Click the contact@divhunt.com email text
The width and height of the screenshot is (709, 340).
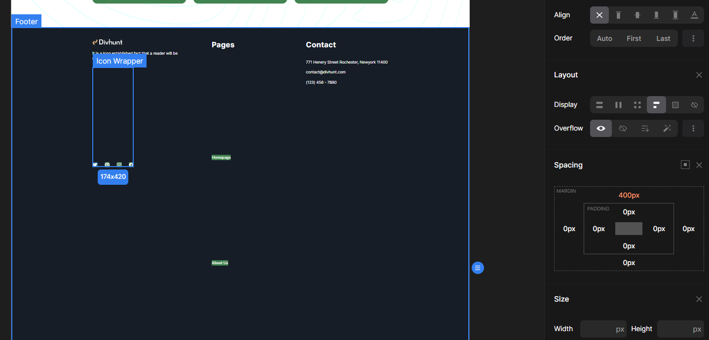[326, 72]
